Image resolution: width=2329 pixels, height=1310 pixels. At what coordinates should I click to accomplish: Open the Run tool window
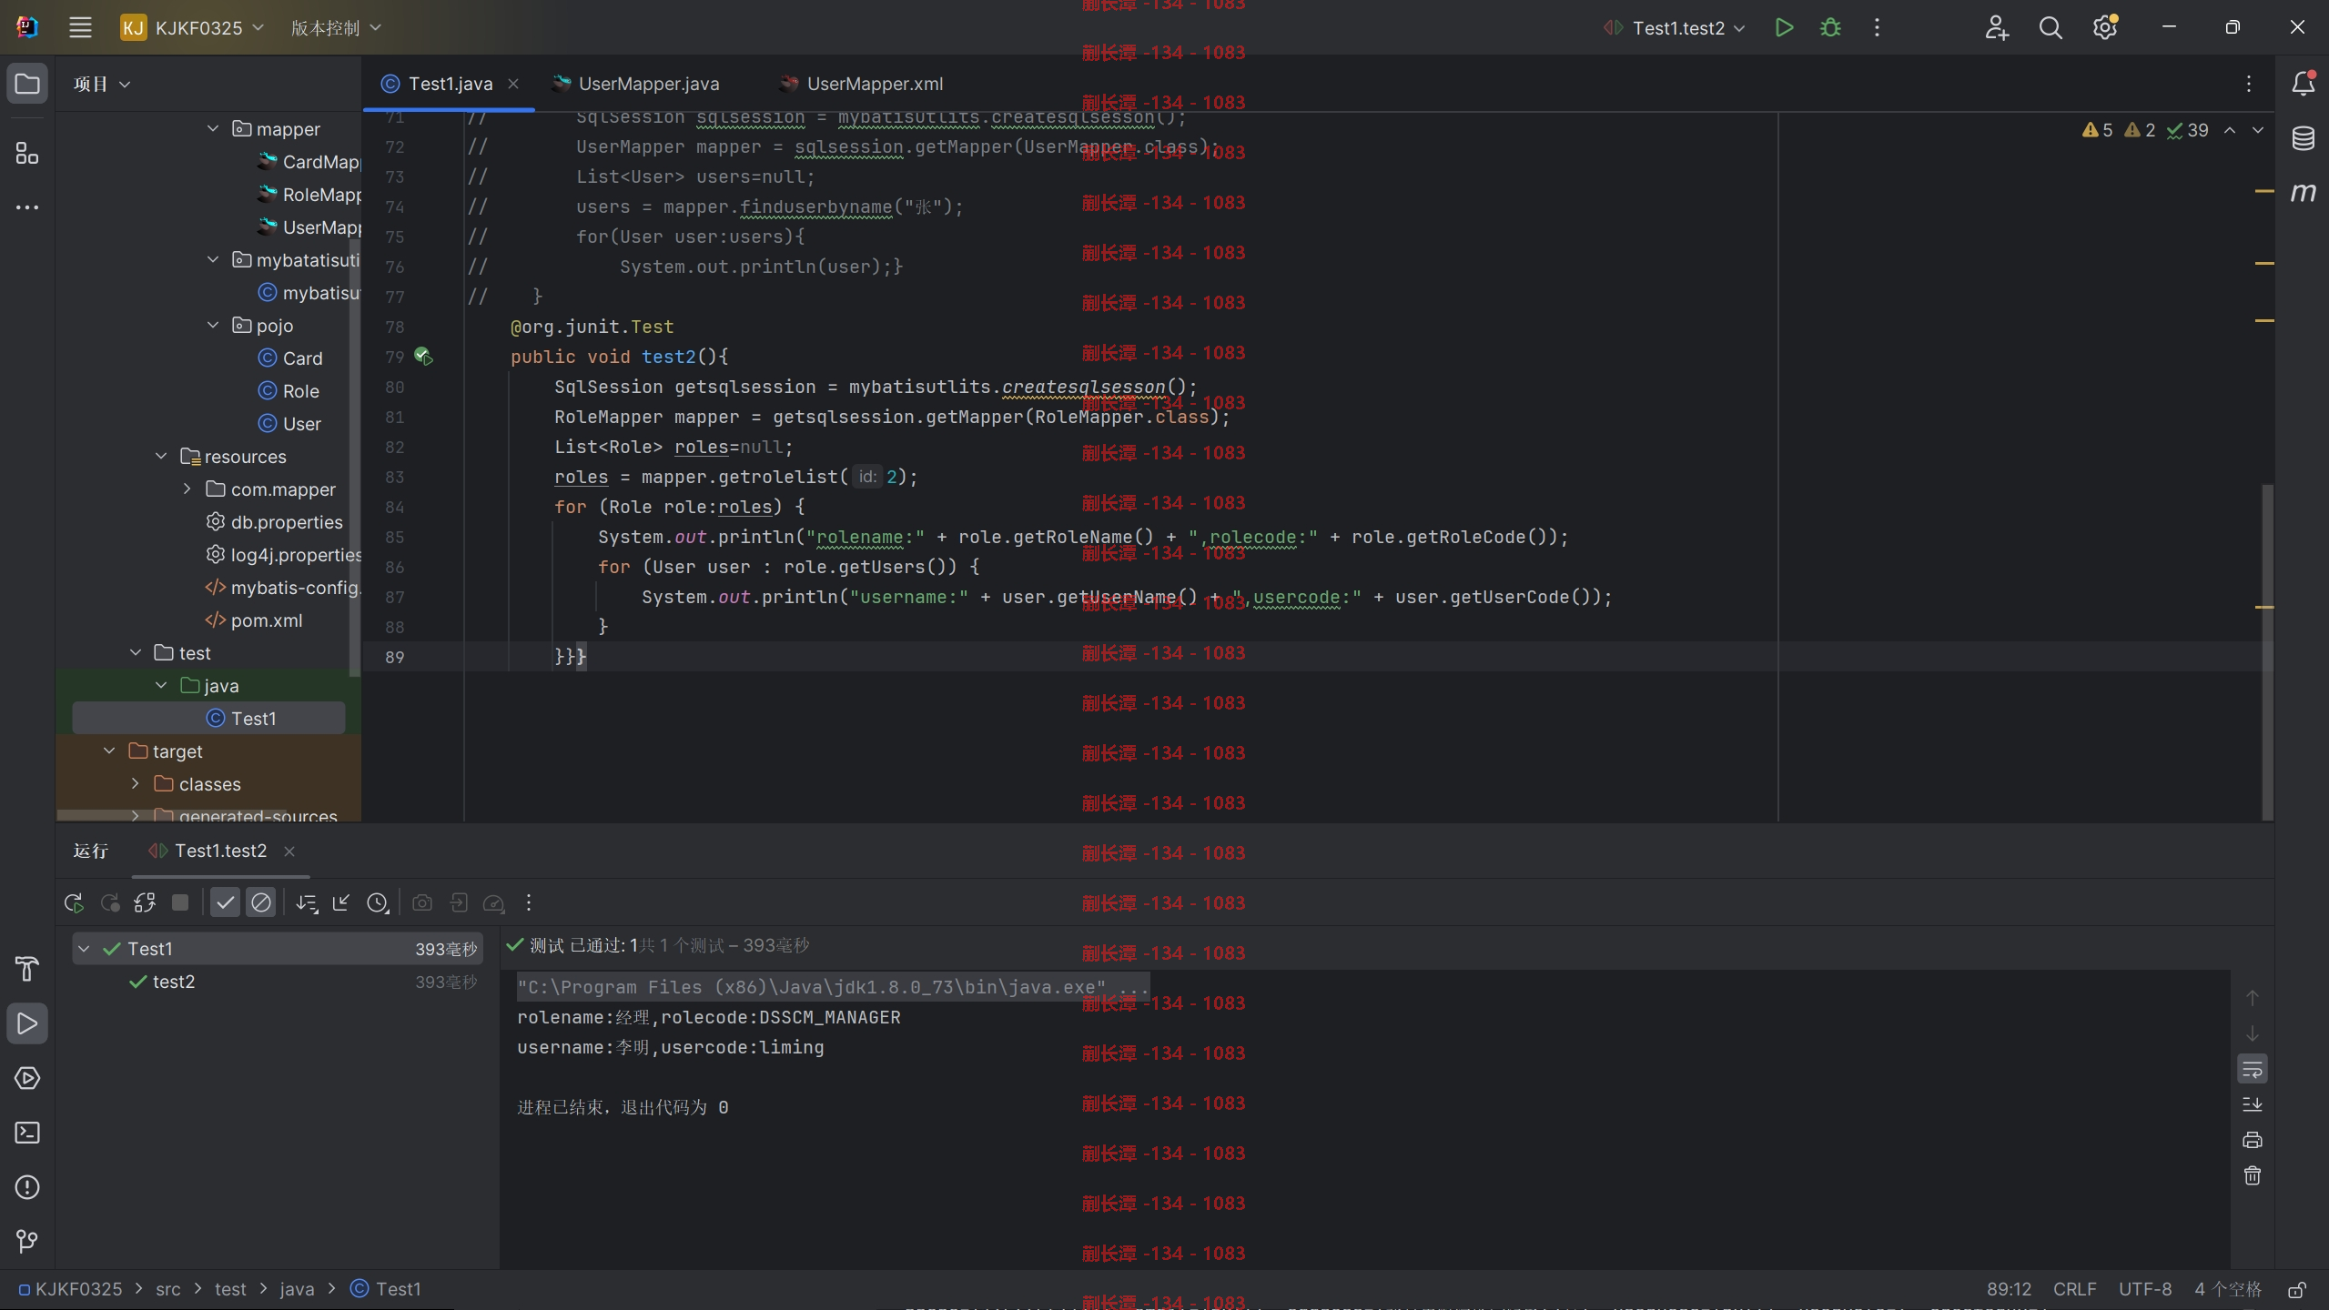click(x=27, y=1023)
